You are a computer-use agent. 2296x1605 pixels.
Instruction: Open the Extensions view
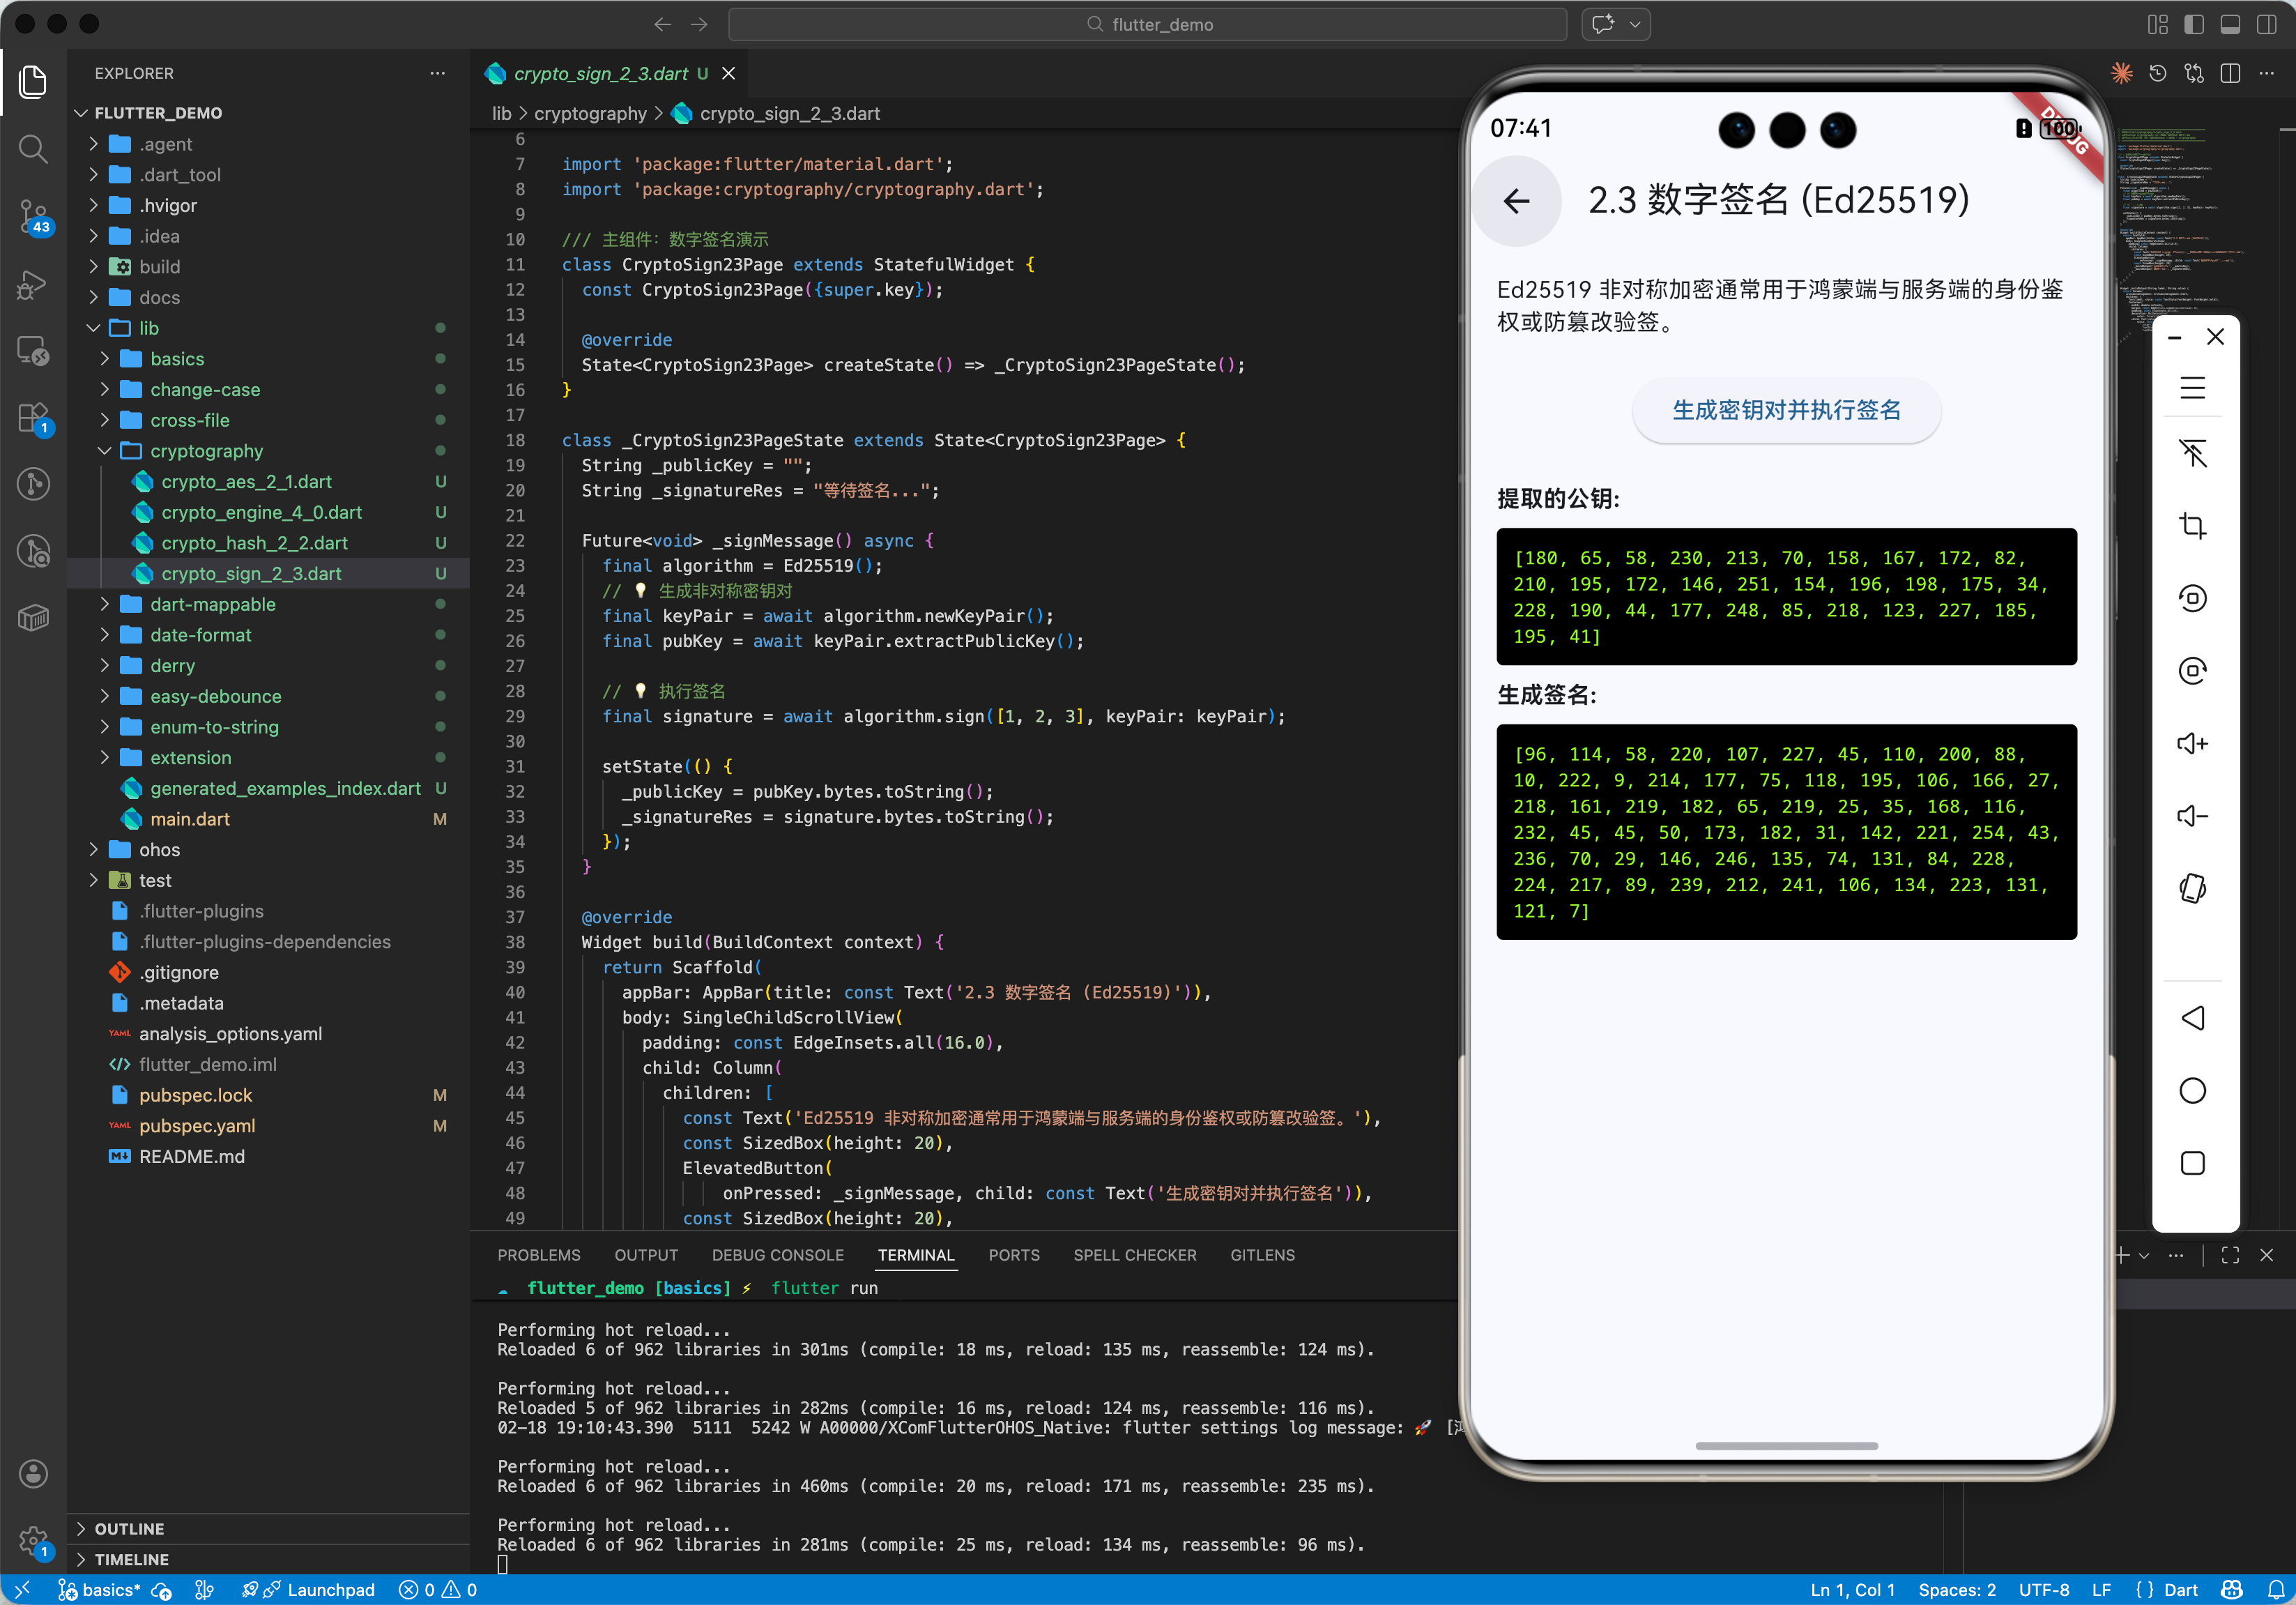(x=33, y=418)
